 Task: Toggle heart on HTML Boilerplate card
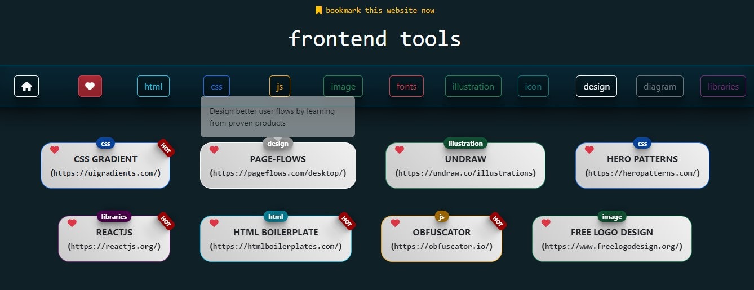(x=214, y=223)
